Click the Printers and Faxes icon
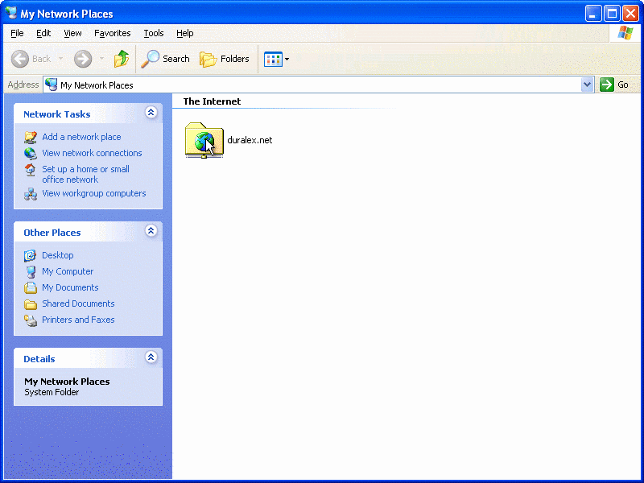This screenshot has width=644, height=483. [x=31, y=320]
